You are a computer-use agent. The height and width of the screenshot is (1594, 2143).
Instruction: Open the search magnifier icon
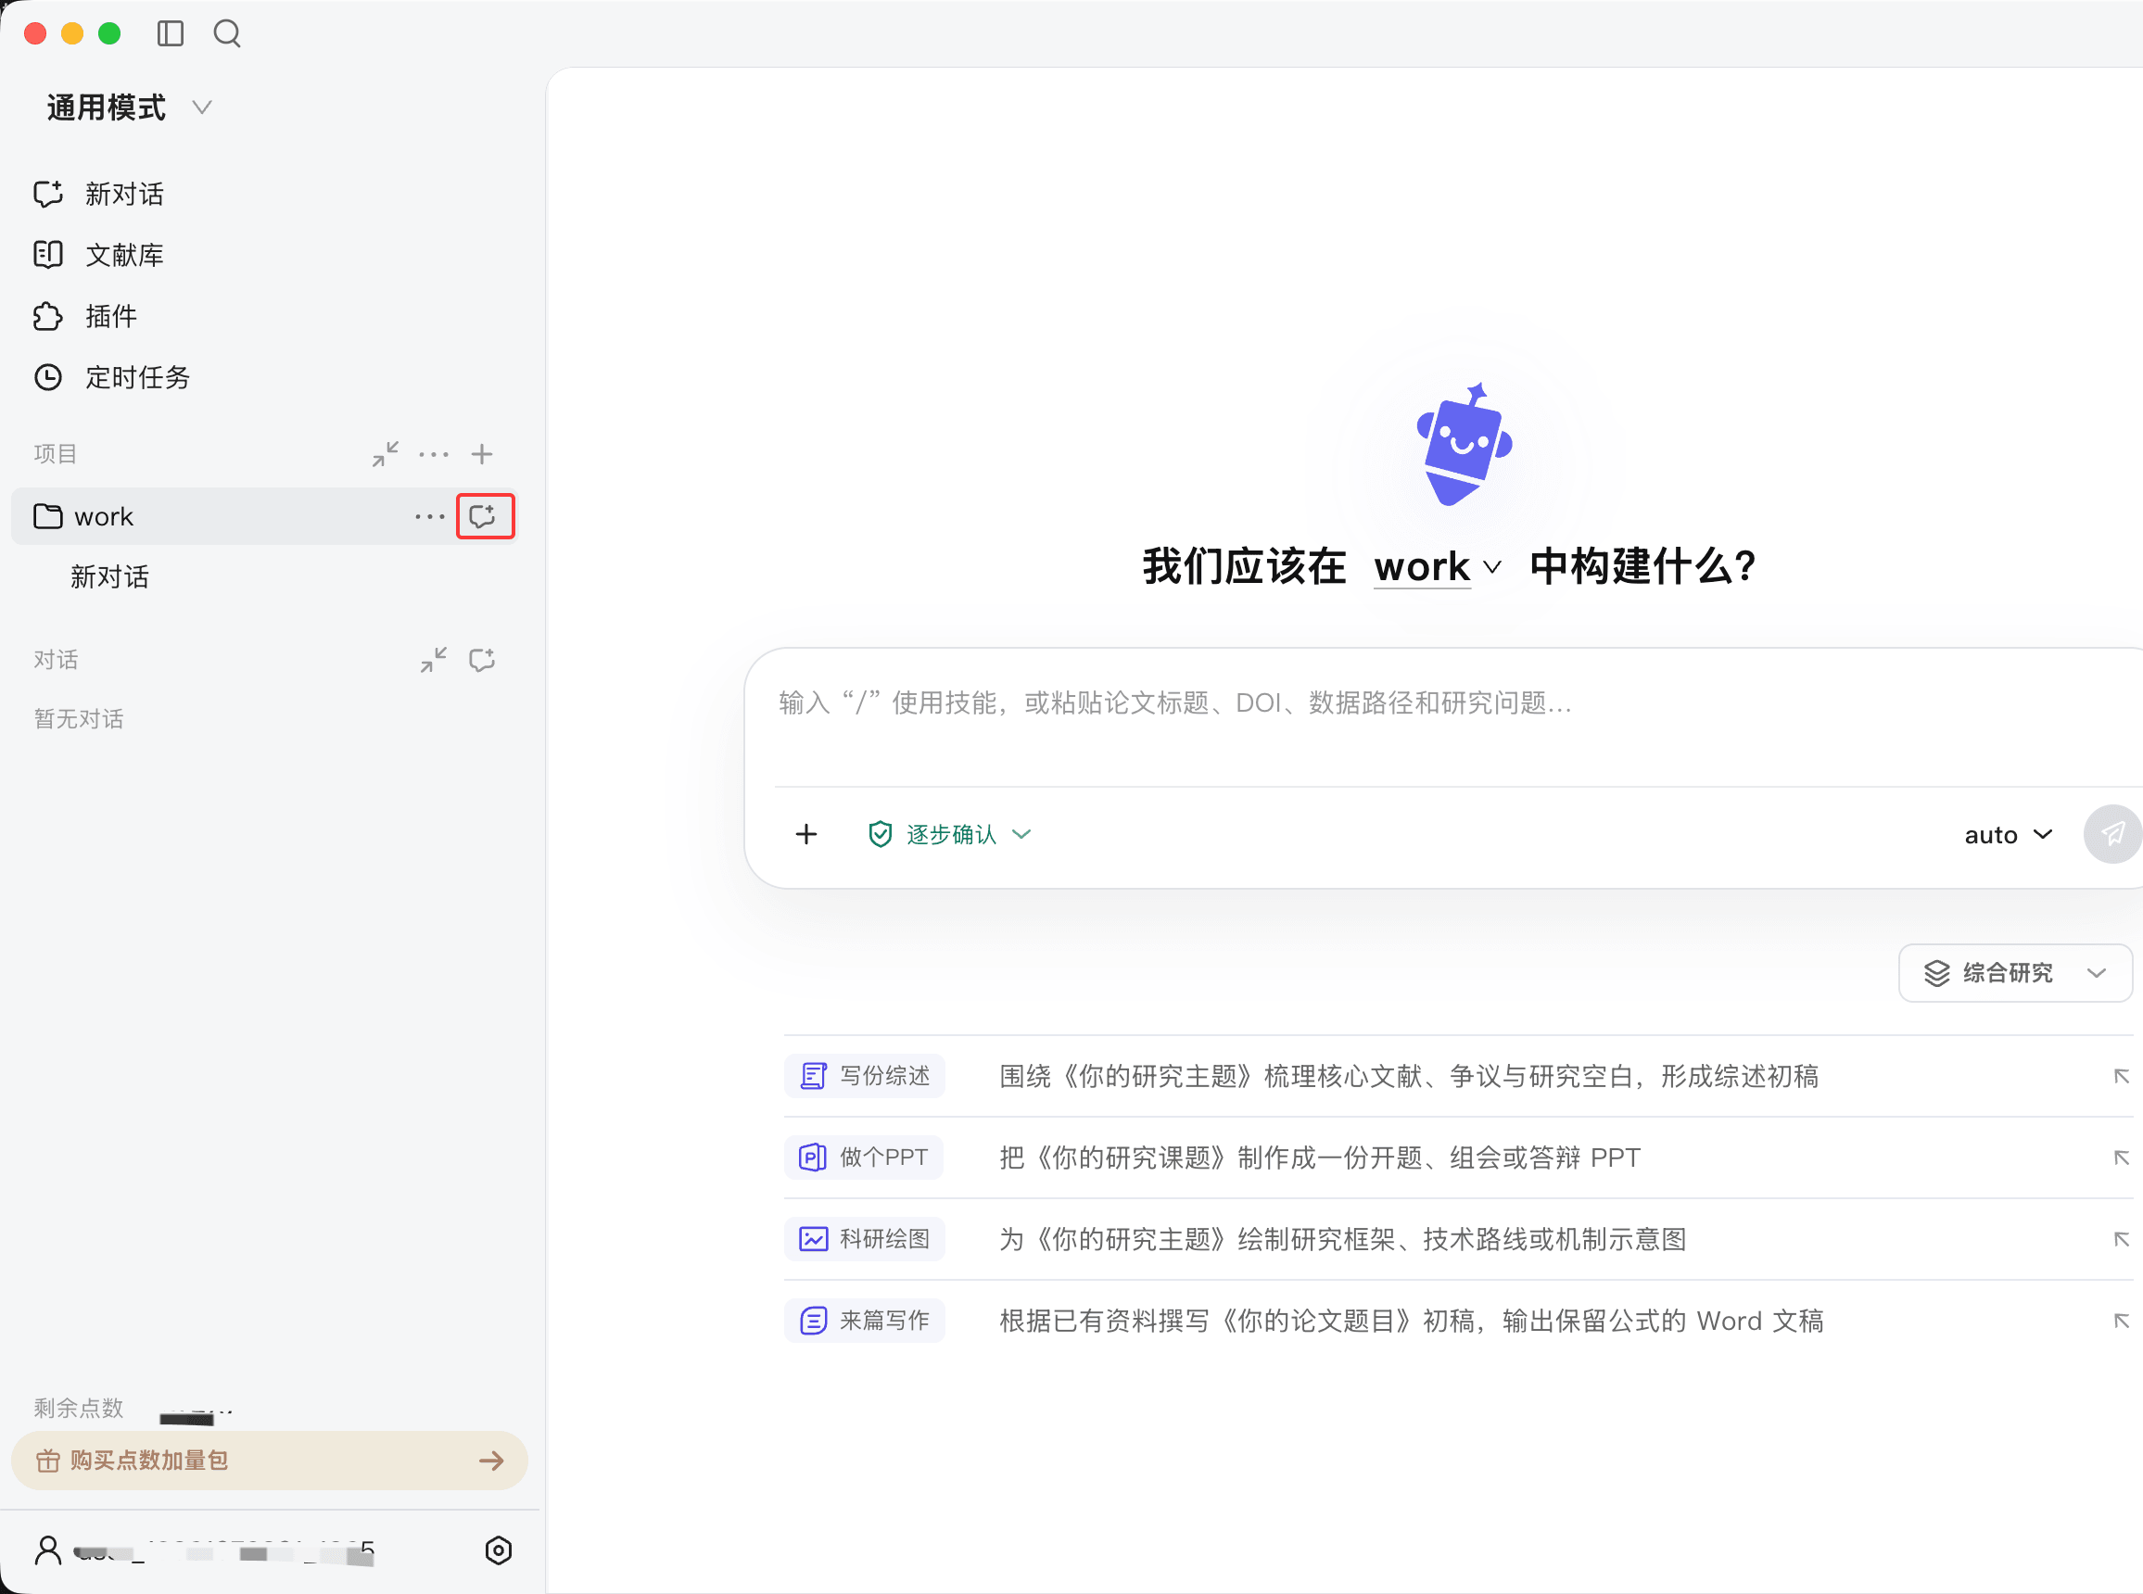(227, 33)
